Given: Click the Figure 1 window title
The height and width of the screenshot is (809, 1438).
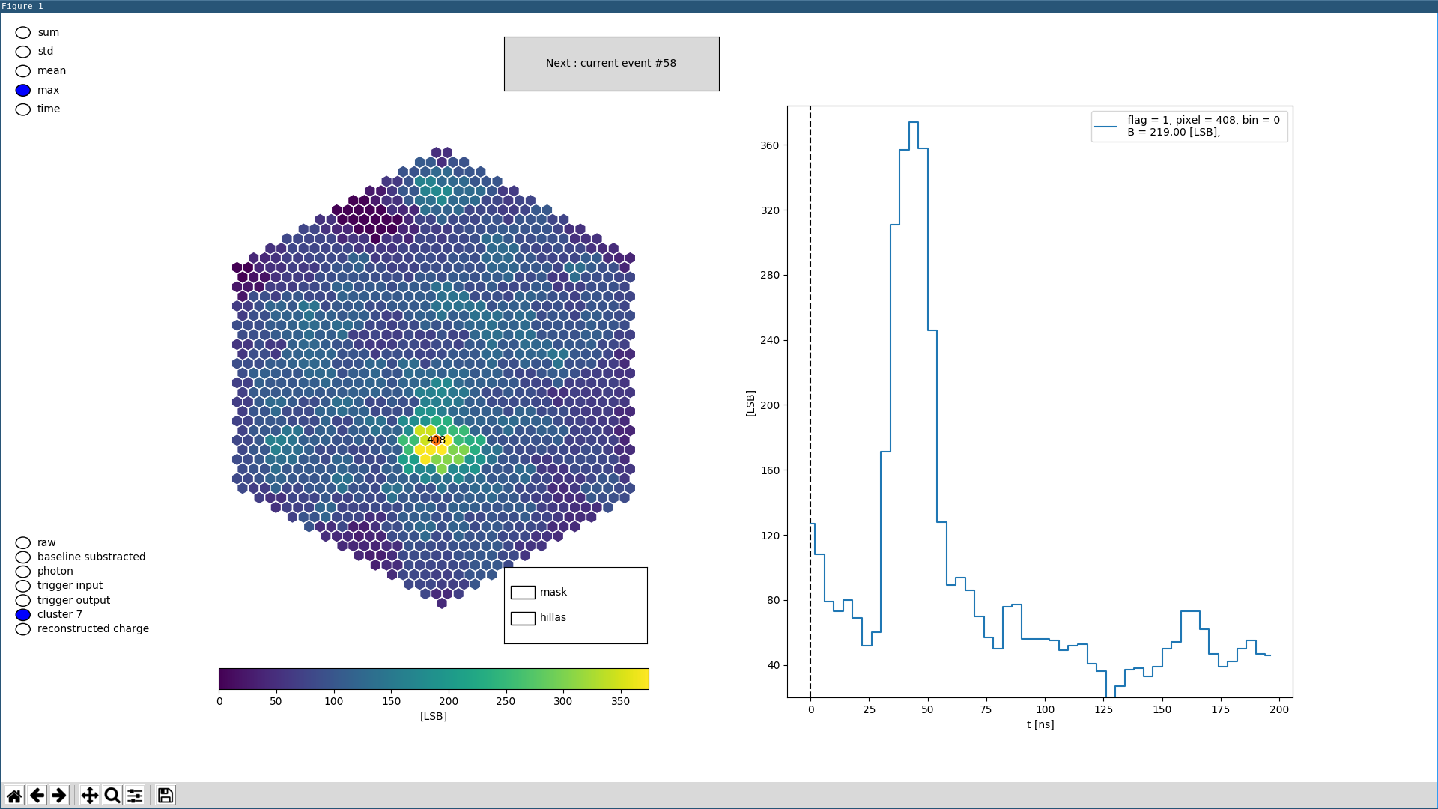Looking at the screenshot, I should pyautogui.click(x=22, y=6).
